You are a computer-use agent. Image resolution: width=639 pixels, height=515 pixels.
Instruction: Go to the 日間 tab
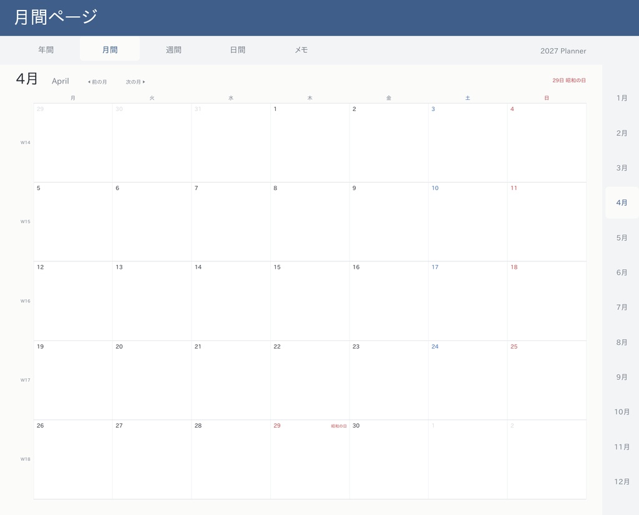pyautogui.click(x=238, y=50)
